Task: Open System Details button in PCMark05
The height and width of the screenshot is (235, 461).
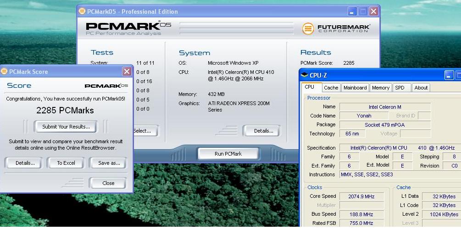Action: [261, 131]
